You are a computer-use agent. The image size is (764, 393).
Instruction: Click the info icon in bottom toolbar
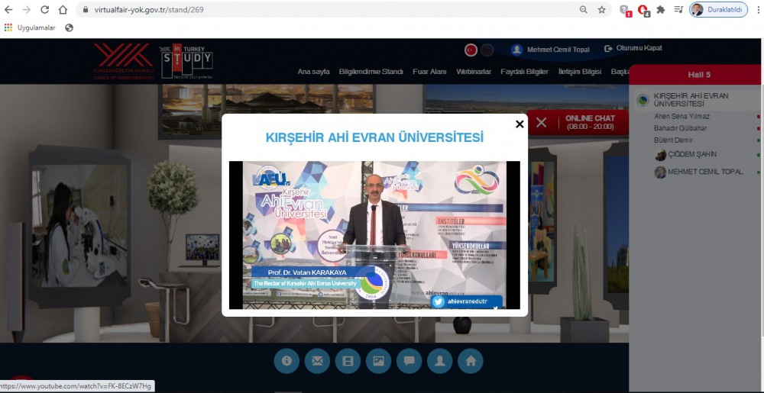click(286, 360)
